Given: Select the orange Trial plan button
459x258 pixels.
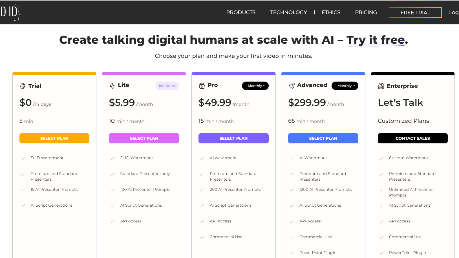Looking at the screenshot, I should pos(54,138).
